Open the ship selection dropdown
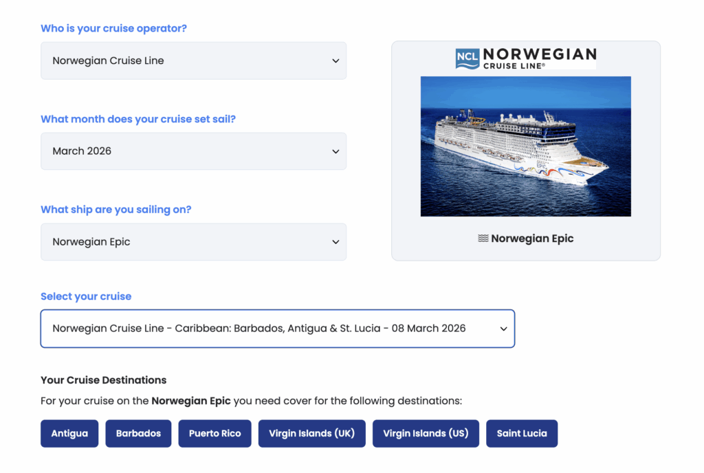The width and height of the screenshot is (704, 473). 193,242
